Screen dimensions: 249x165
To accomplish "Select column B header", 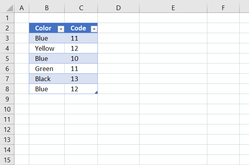I will point(47,8).
